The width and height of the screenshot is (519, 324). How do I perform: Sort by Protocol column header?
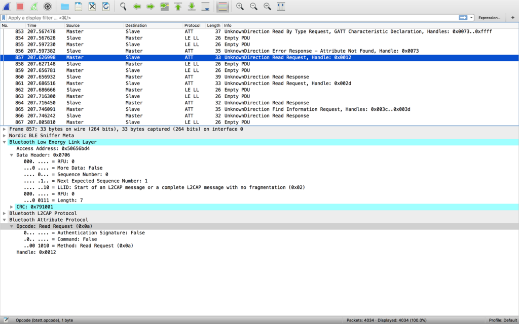tap(194, 25)
